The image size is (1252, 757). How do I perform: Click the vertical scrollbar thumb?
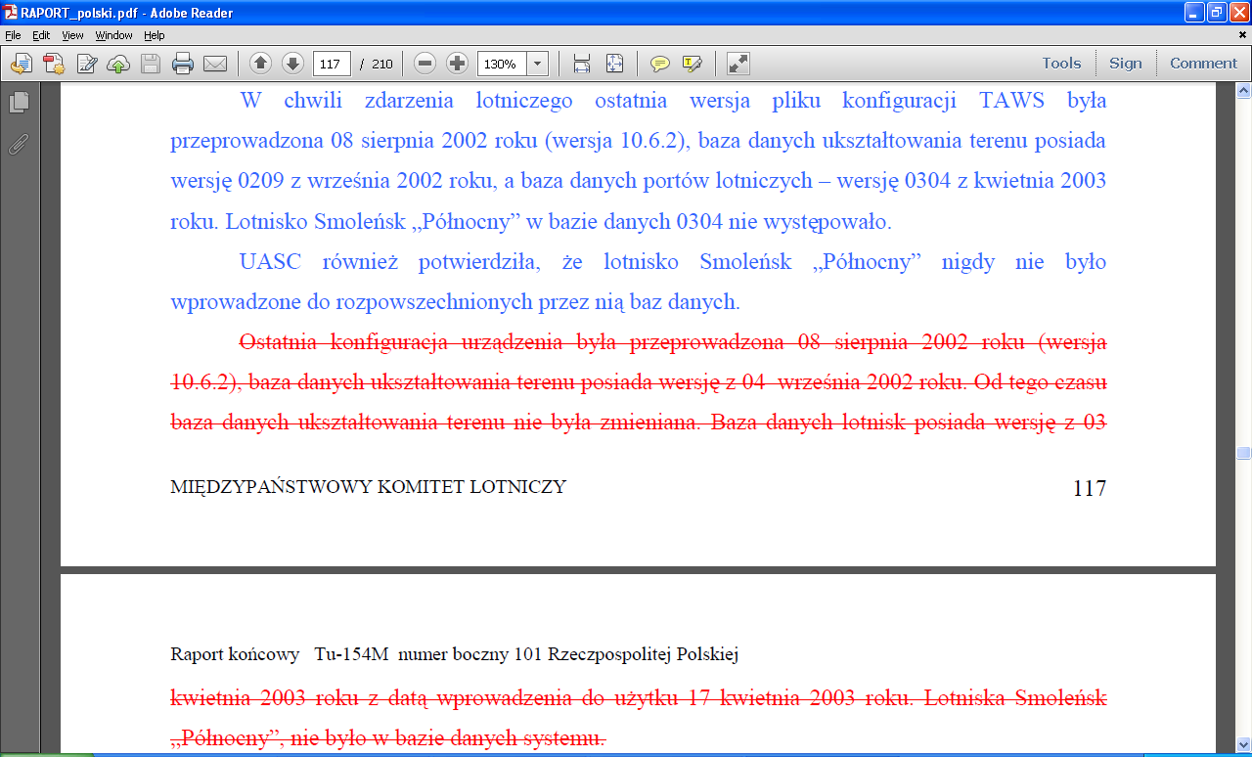1243,453
